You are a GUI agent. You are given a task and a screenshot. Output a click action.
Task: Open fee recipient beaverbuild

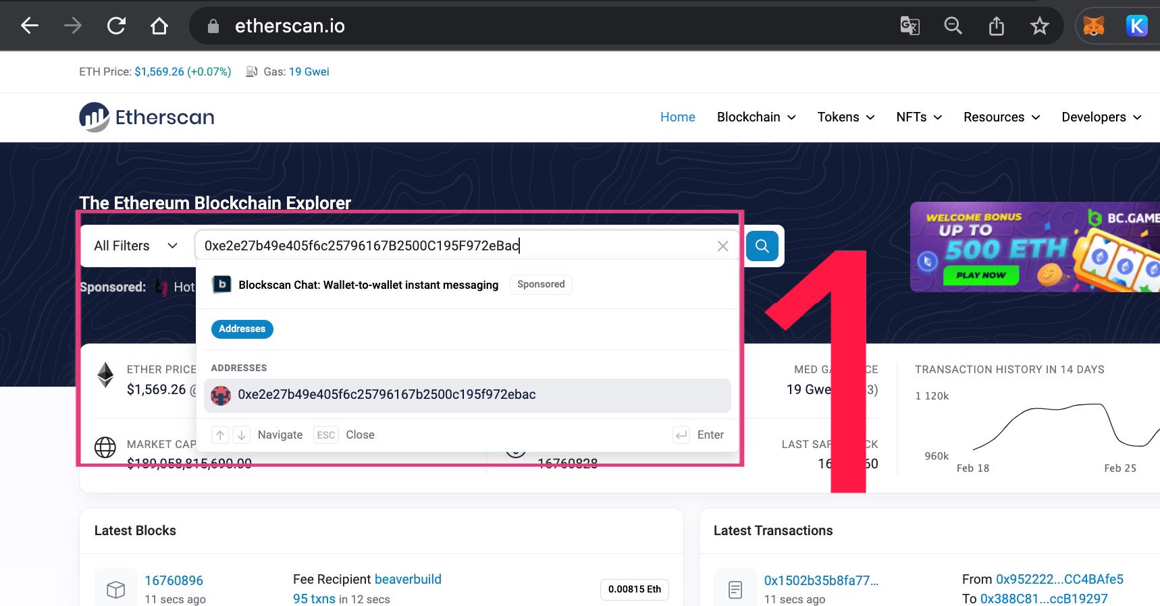pos(408,580)
